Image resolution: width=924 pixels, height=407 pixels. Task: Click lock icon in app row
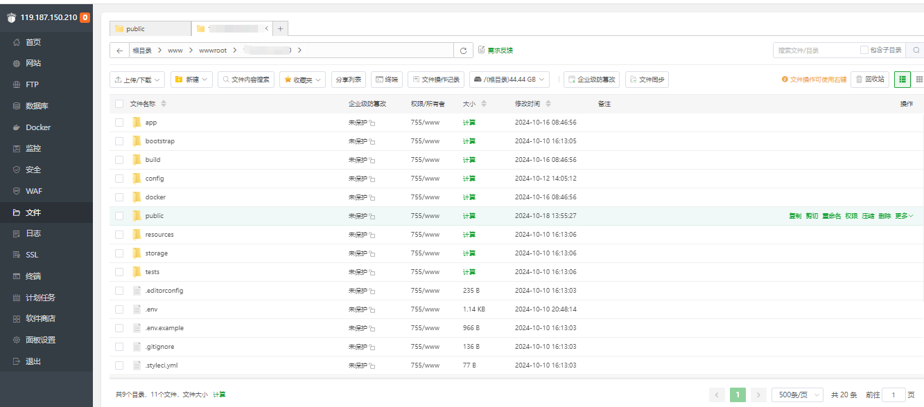pos(372,123)
